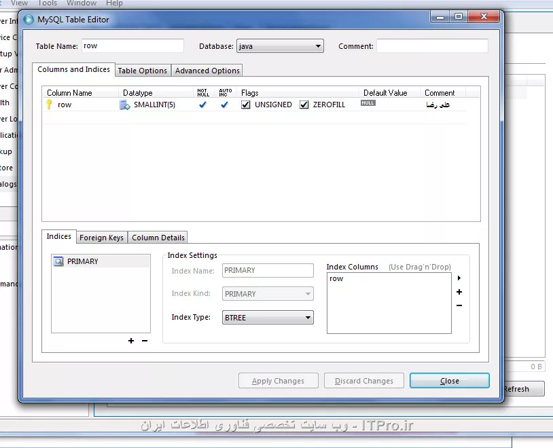Click the SMALLINT(5) datatype cell
The width and height of the screenshot is (553, 448).
coord(154,105)
